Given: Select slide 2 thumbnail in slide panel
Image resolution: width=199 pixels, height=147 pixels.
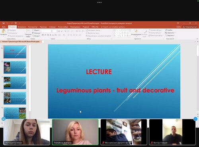Looking at the screenshot, I should point(15,67).
